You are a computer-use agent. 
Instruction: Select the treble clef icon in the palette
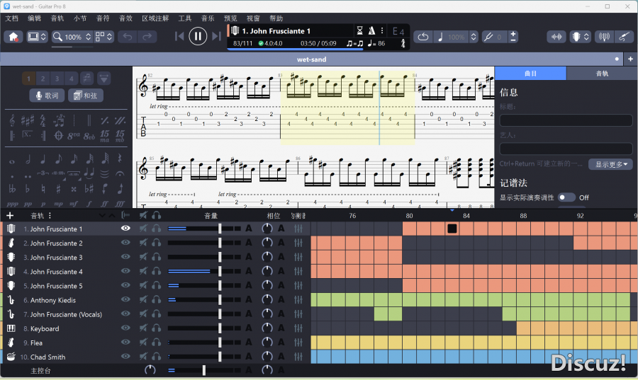13,120
